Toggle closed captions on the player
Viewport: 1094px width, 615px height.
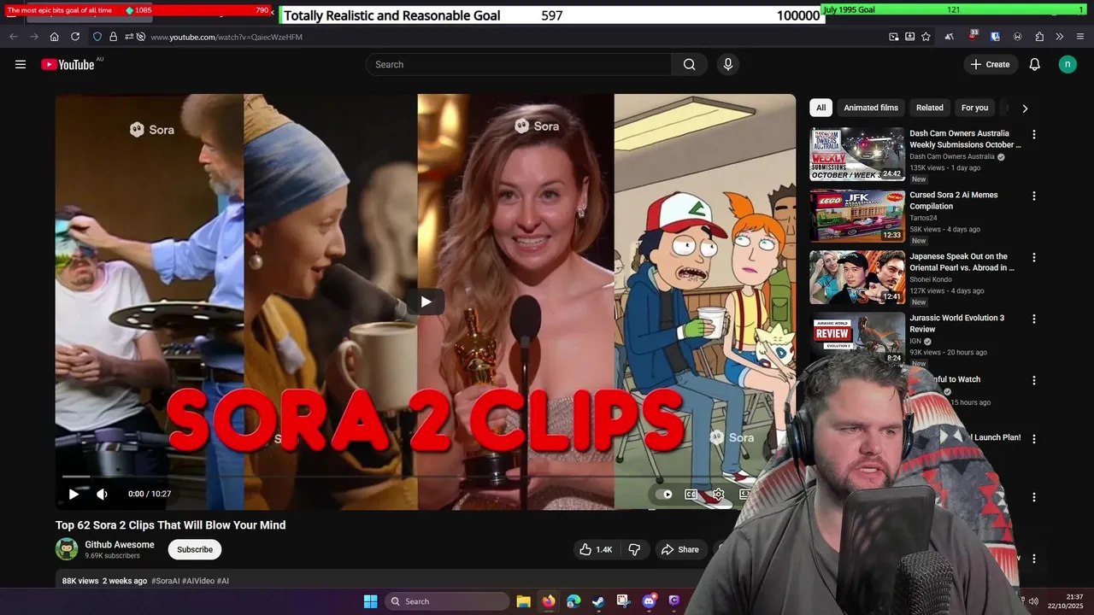coord(691,494)
